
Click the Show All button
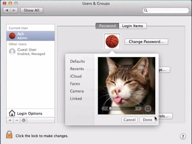[32, 10]
